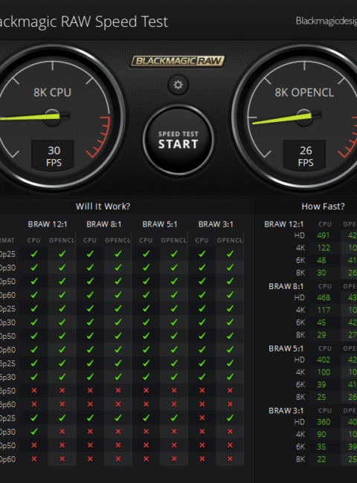This screenshot has height=483, width=357.
Task: Click the 8K CPU gauge needle hub
Action: [52, 117]
